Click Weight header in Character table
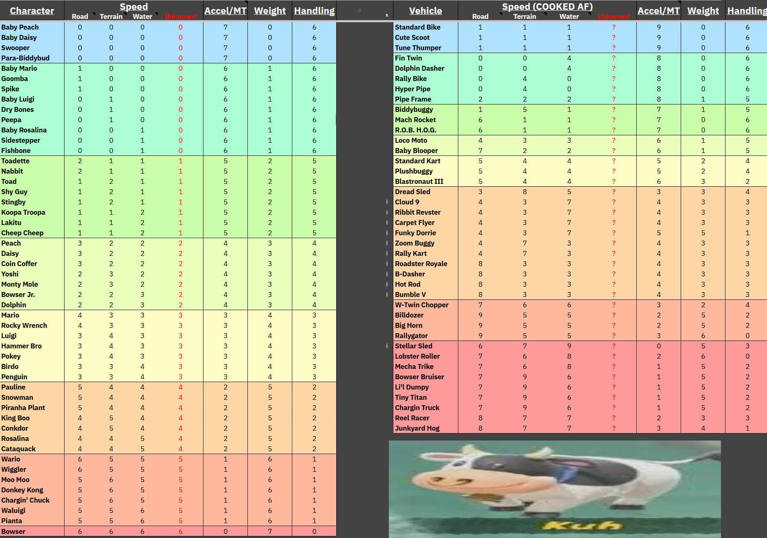Viewport: 767px width, 538px height. coord(270,11)
